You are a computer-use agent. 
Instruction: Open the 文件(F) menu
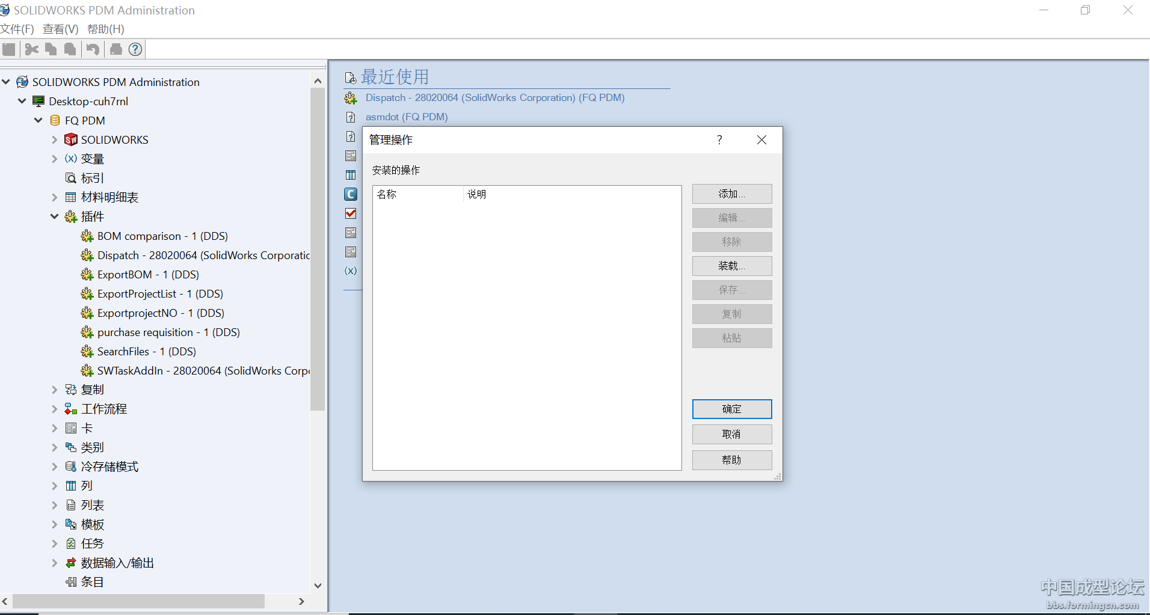click(17, 29)
